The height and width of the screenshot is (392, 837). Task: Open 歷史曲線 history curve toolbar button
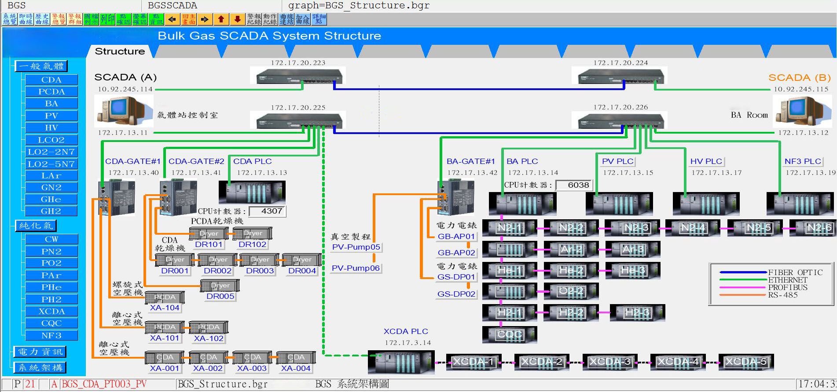point(42,19)
